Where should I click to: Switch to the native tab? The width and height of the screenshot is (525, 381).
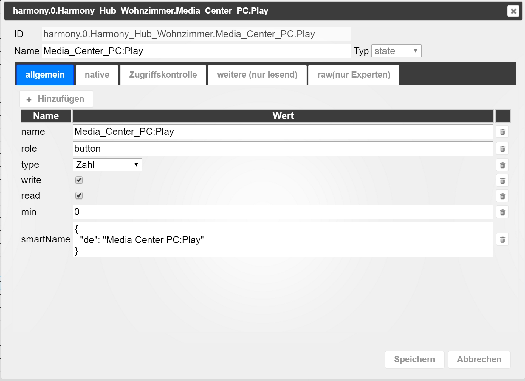coord(97,75)
